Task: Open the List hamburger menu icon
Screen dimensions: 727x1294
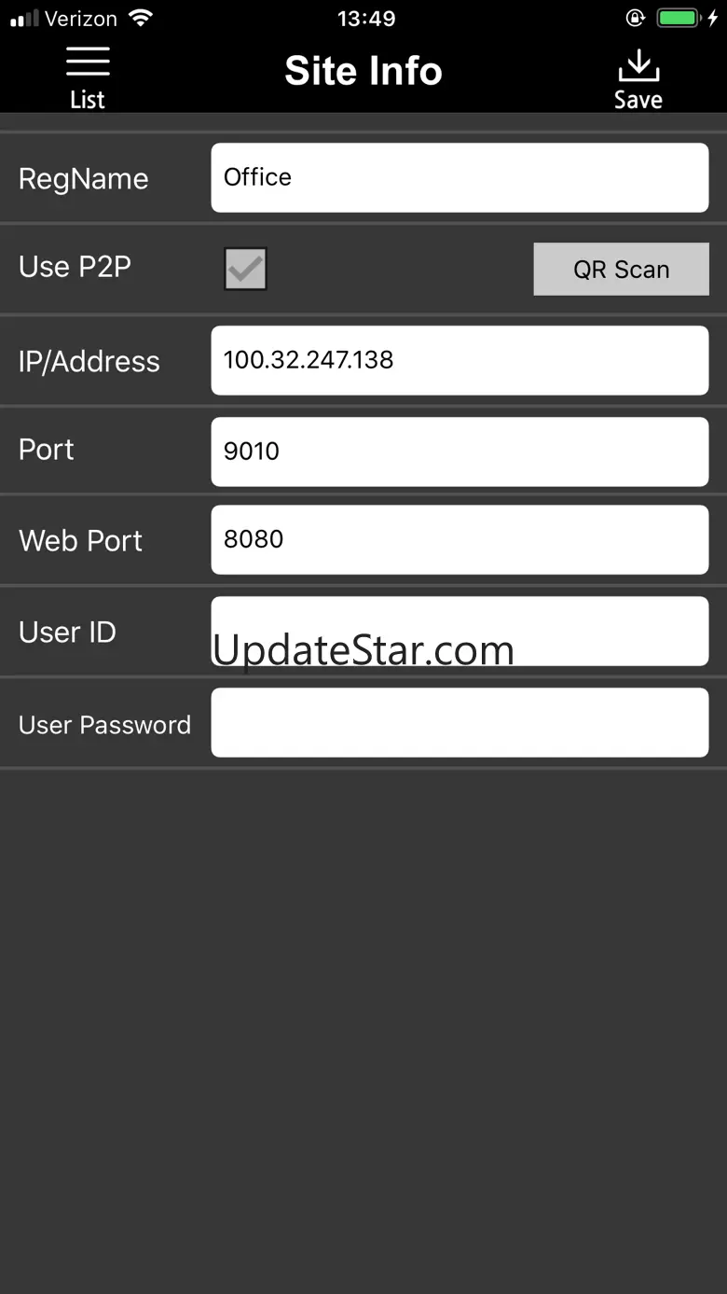Action: (x=88, y=62)
